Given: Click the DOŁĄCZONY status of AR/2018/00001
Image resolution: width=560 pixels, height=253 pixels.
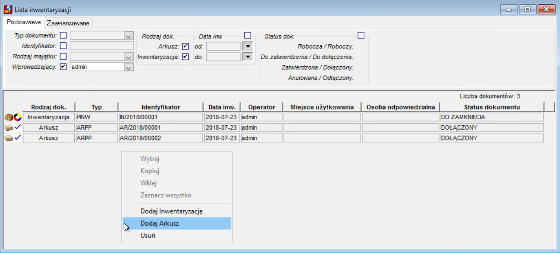Looking at the screenshot, I should pyautogui.click(x=492, y=127).
